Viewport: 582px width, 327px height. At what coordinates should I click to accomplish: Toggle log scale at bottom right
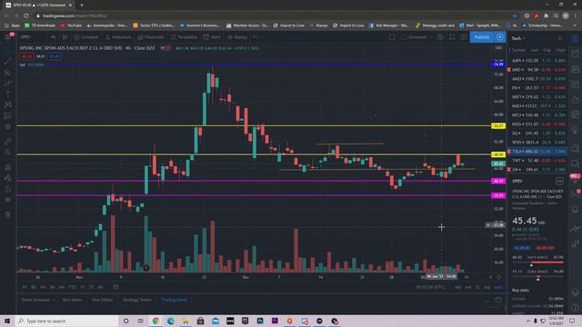pos(487,287)
